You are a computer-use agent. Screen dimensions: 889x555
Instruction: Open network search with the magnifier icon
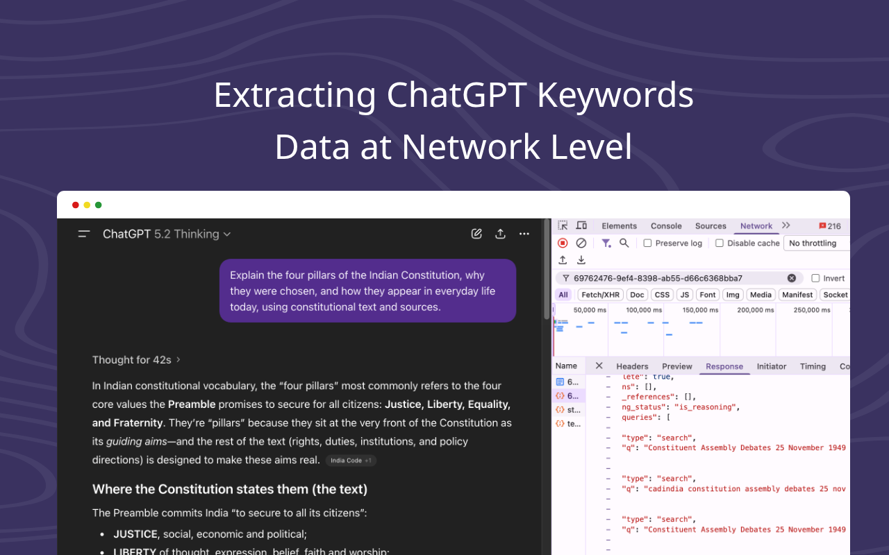point(624,243)
